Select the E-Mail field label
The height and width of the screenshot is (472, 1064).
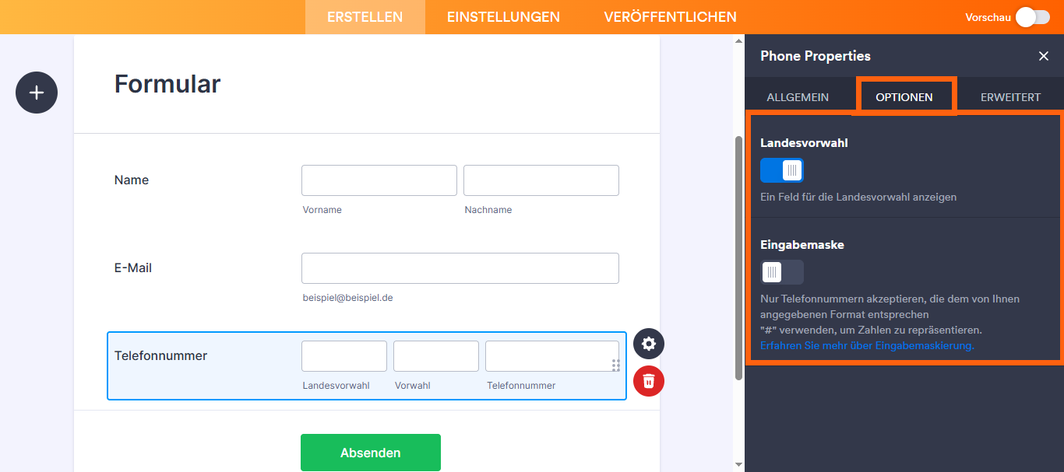pyautogui.click(x=133, y=267)
